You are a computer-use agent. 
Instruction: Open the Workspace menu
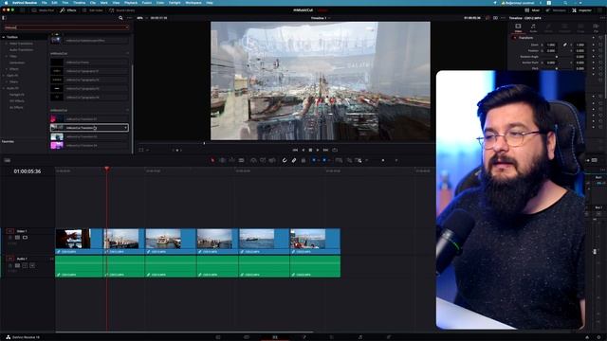click(193, 3)
